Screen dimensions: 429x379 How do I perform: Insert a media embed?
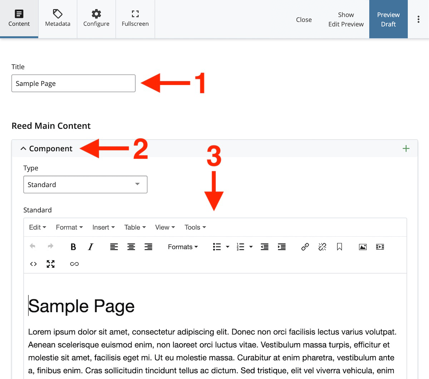click(x=380, y=247)
